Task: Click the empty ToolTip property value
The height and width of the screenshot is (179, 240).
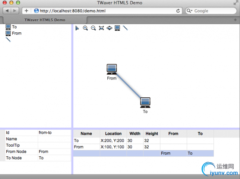Action: [54, 145]
